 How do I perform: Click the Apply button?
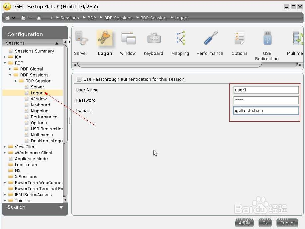click(x=244, y=223)
